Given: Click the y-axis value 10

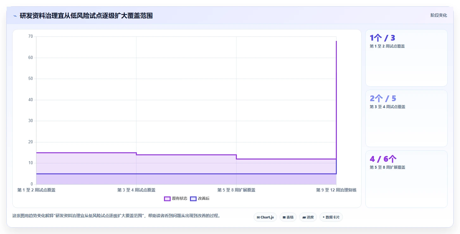Looking at the screenshot, I should pyautogui.click(x=30, y=163).
